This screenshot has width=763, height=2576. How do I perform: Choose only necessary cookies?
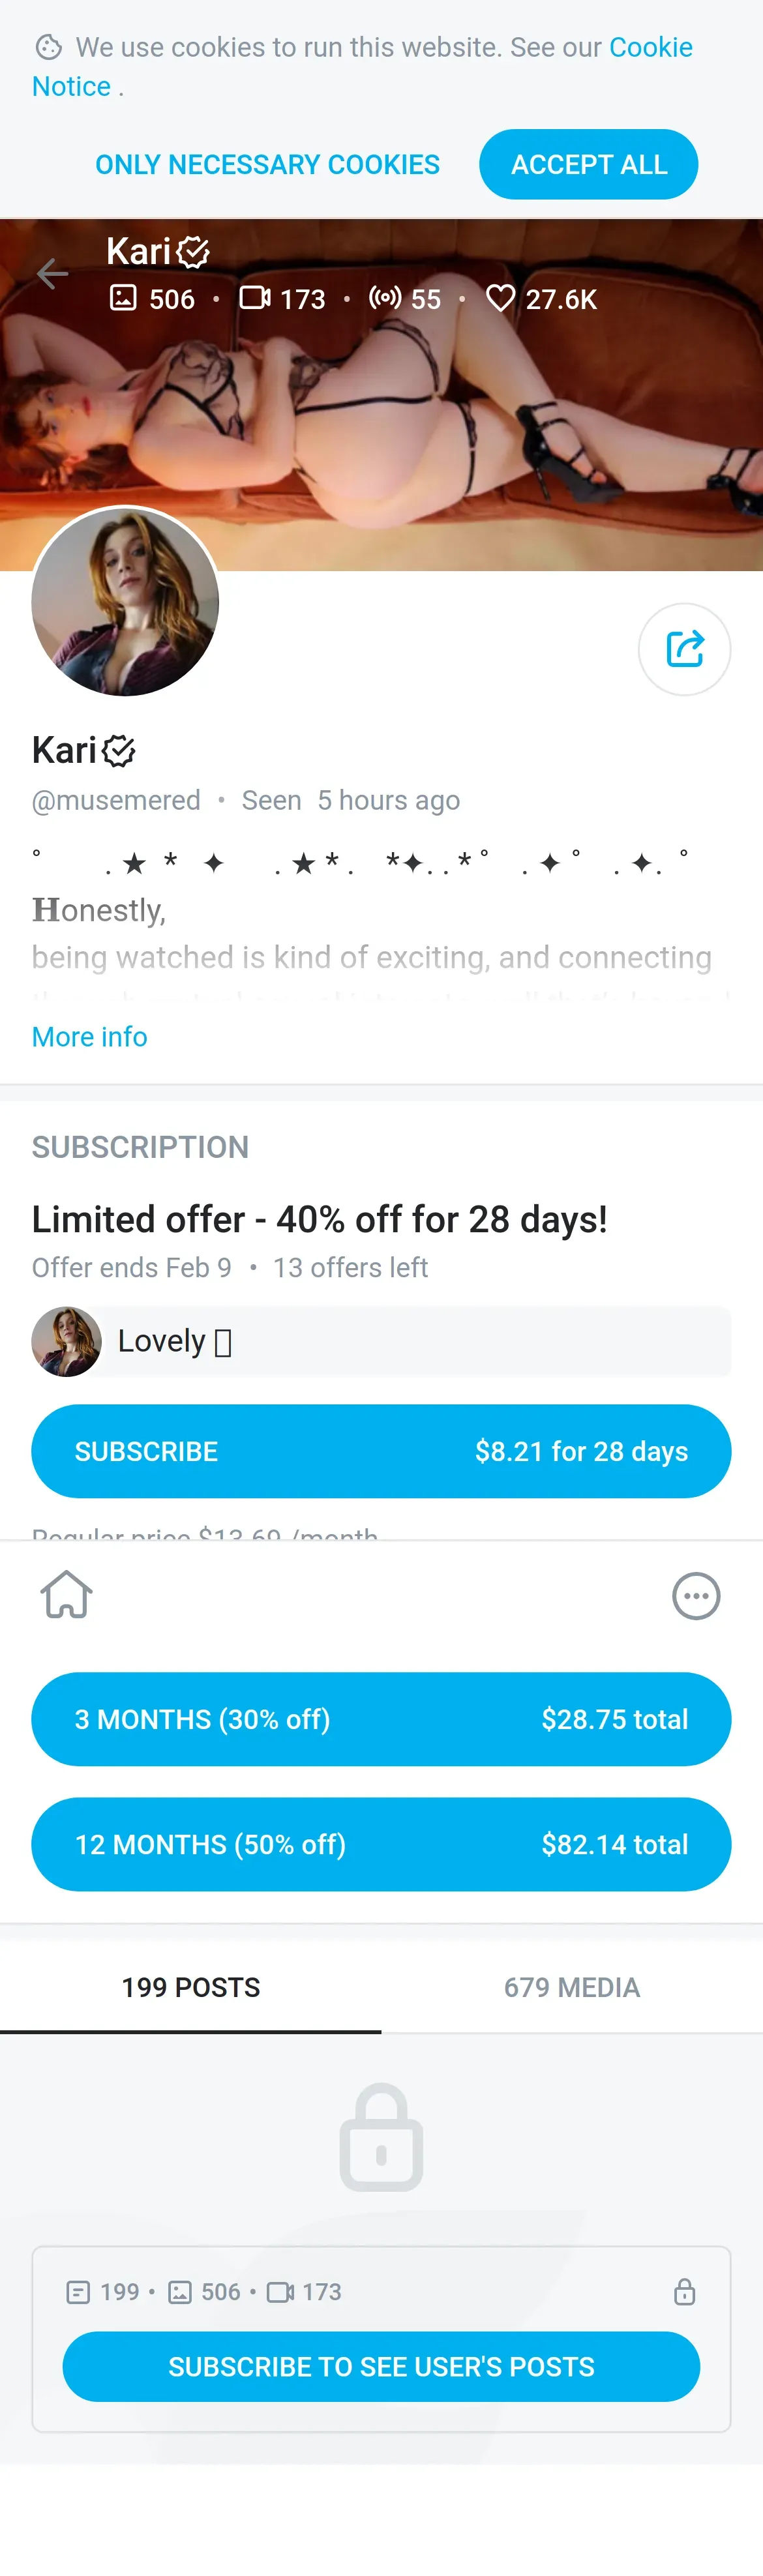pos(268,165)
